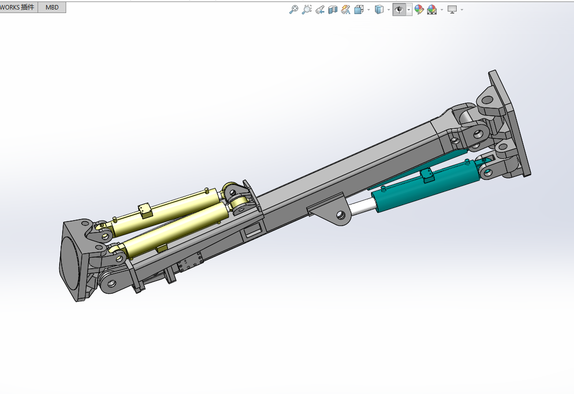Open the Apply Scene dropdown arrow
This screenshot has height=394, width=574.
click(442, 10)
